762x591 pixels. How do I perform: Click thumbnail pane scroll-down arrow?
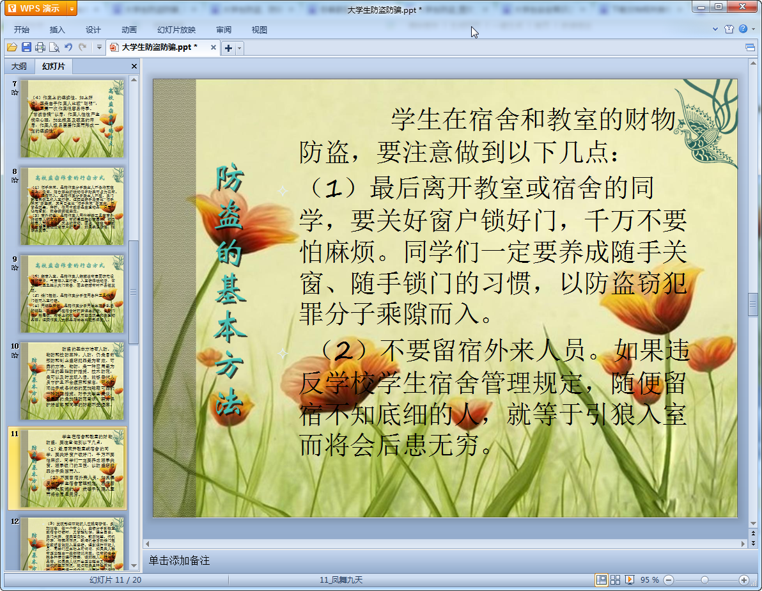point(134,565)
